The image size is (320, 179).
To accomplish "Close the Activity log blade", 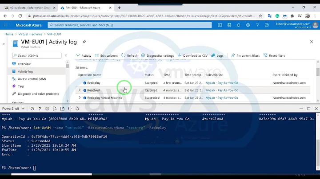I will pos(312,42).
